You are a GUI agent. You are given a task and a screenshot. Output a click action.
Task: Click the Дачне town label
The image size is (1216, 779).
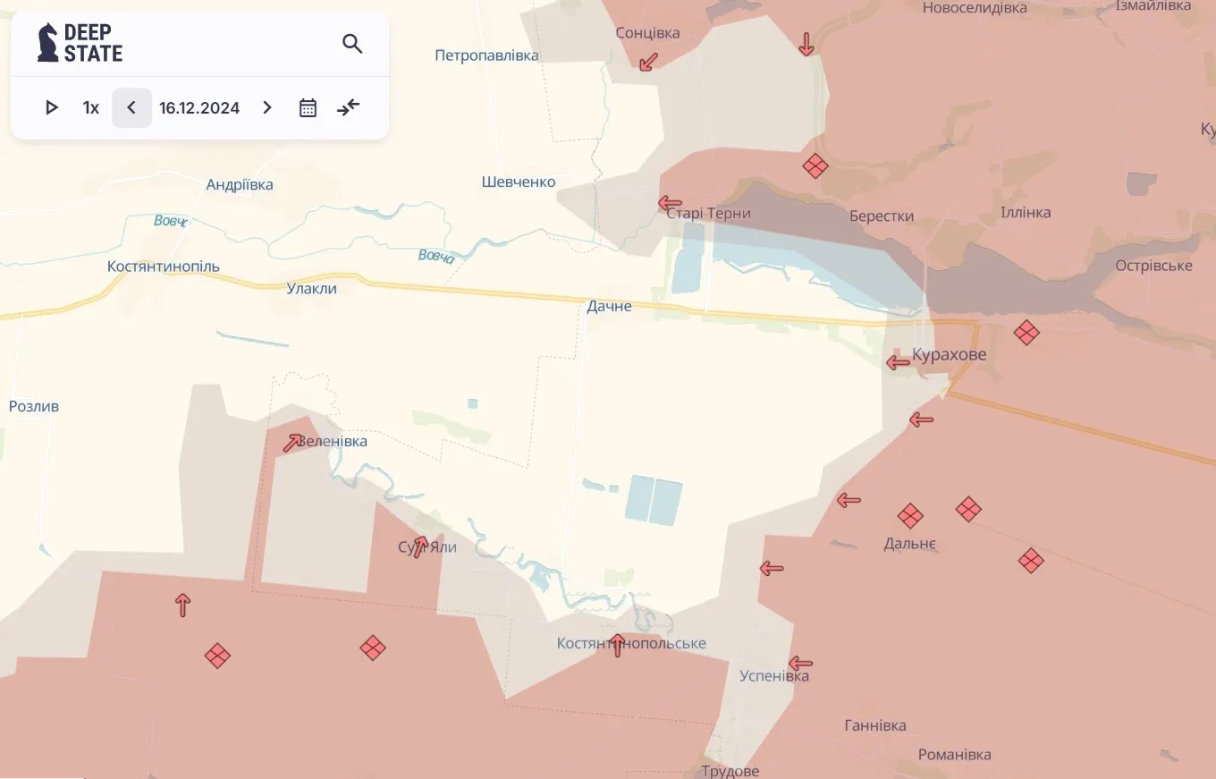(x=609, y=307)
